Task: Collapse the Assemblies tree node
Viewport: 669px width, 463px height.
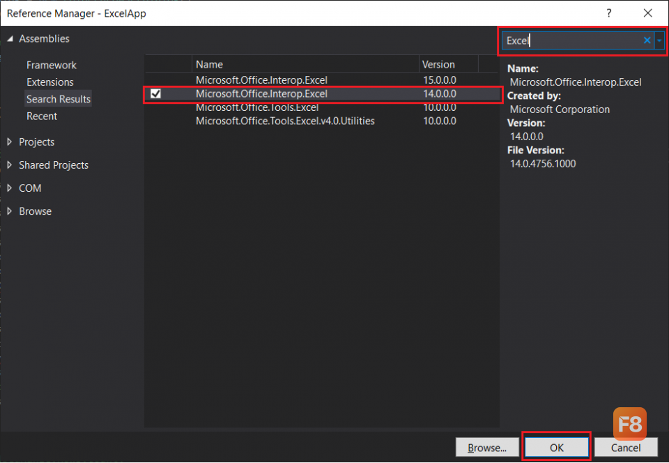Action: [10, 39]
